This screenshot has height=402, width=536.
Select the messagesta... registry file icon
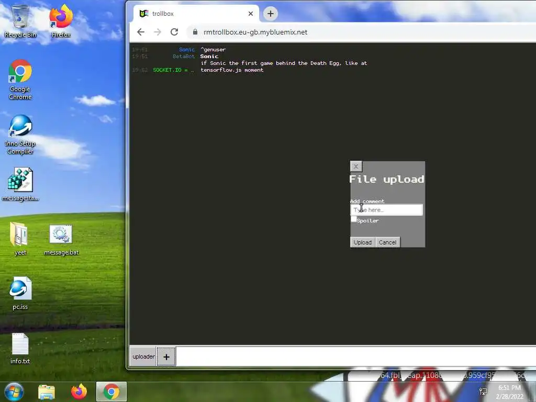tap(20, 185)
